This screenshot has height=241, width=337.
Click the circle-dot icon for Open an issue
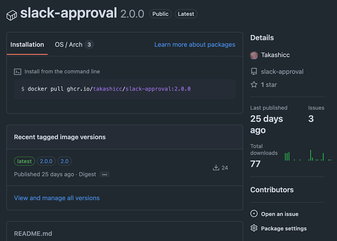tap(254, 214)
